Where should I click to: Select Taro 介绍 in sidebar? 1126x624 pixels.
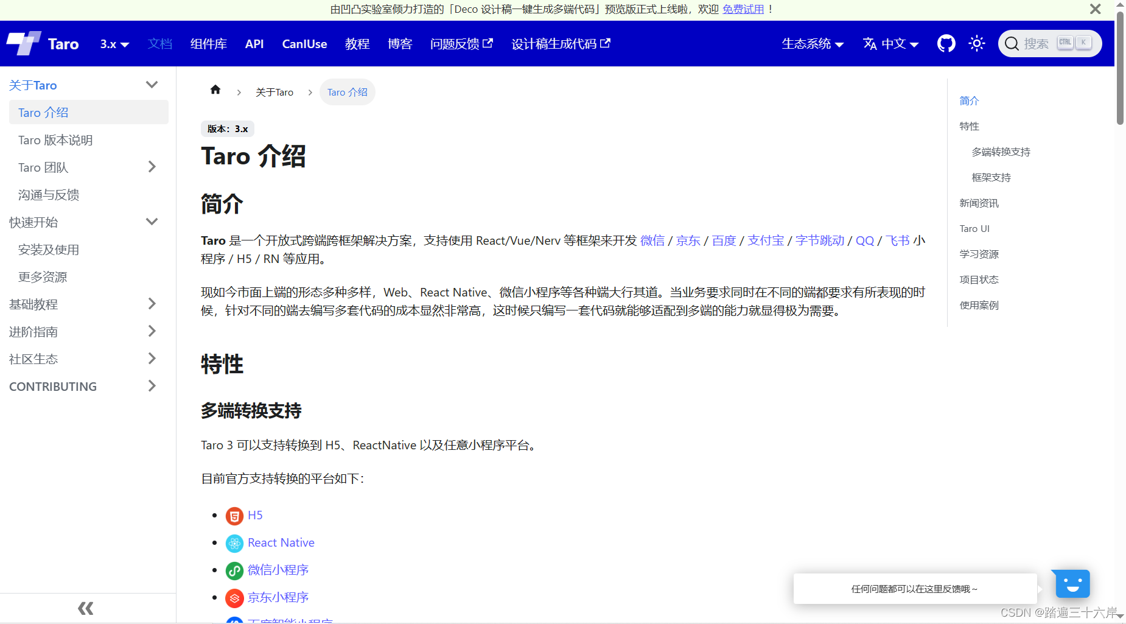89,112
